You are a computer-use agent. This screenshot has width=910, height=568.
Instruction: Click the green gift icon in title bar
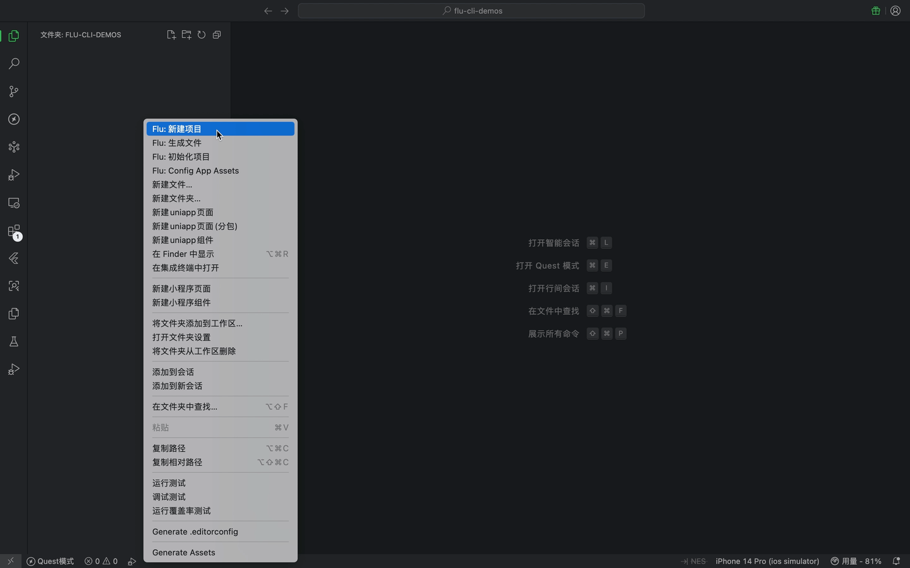point(876,11)
